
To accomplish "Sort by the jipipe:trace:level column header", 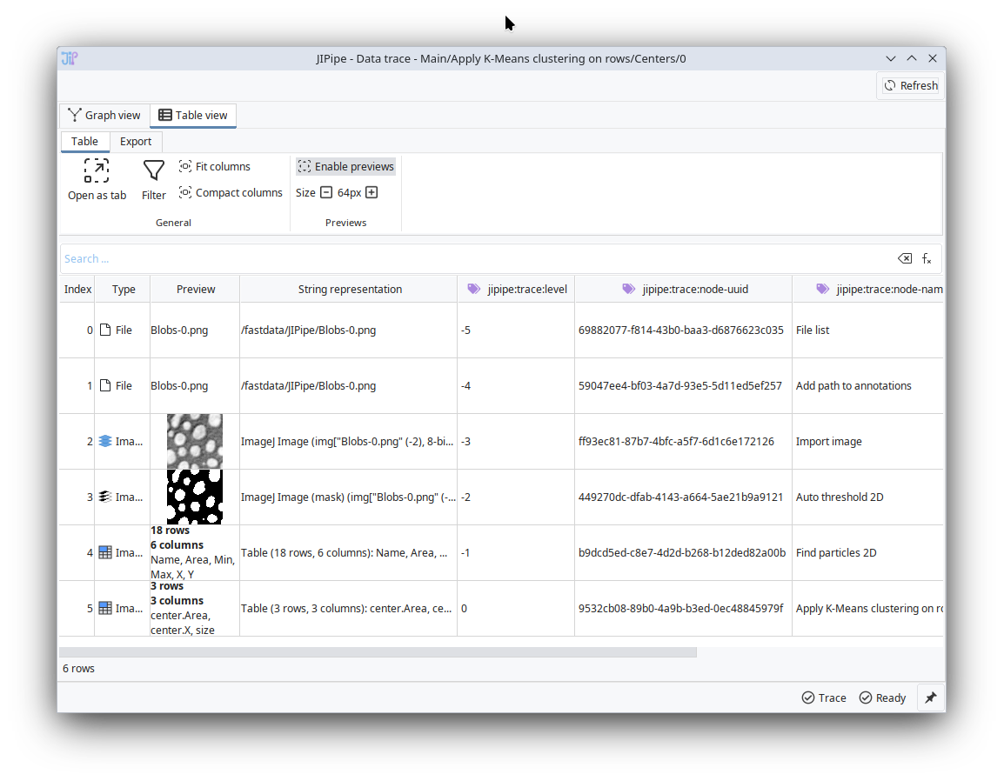I will (517, 289).
